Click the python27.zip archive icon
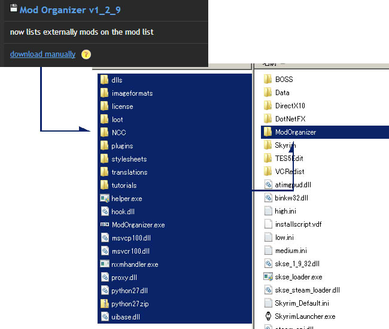389x329 pixels. pyautogui.click(x=105, y=303)
